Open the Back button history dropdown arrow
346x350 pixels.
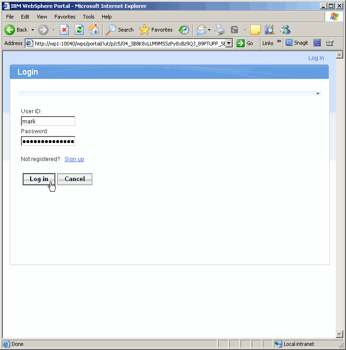[33, 30]
